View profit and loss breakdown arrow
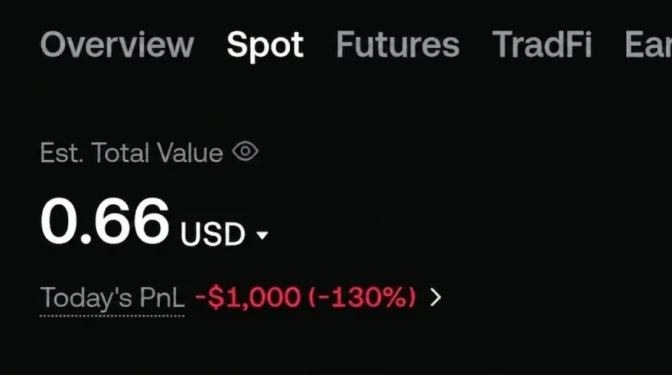The image size is (672, 375). pyautogui.click(x=435, y=297)
